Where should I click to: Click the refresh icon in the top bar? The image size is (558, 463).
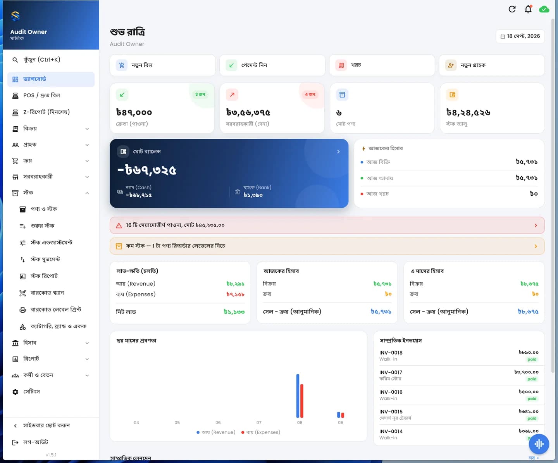(x=512, y=9)
